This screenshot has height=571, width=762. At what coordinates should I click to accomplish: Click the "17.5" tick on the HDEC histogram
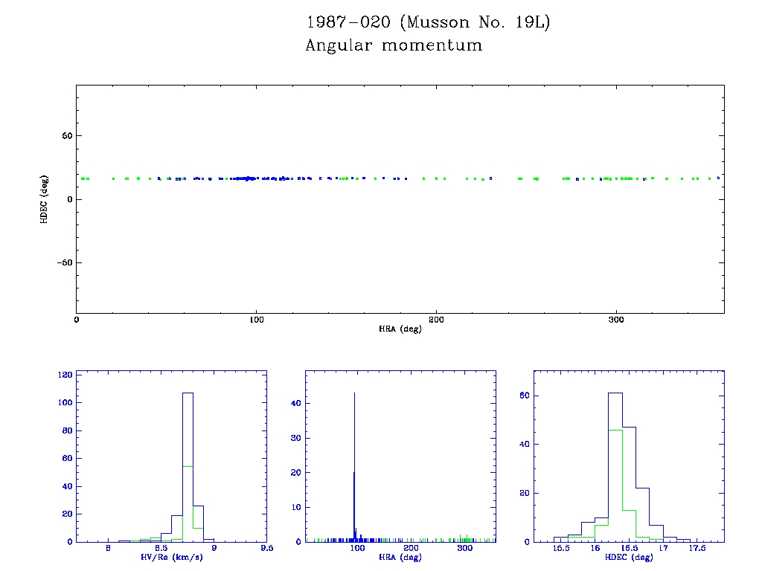tap(697, 548)
